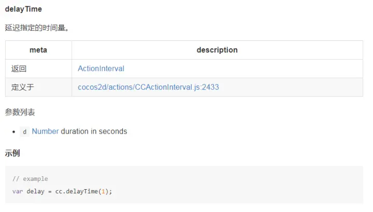373x212 pixels.
Task: Click the equals sign in the code example
Action: point(50,192)
